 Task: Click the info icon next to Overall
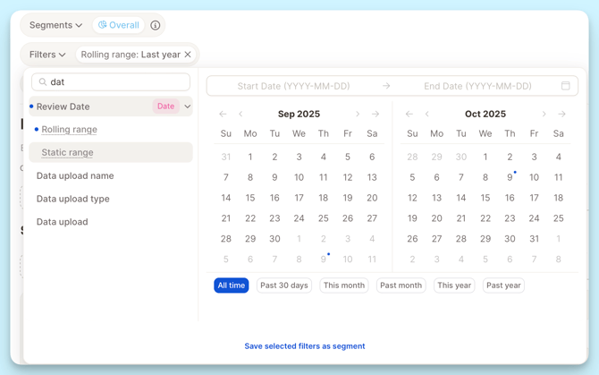[x=156, y=25]
